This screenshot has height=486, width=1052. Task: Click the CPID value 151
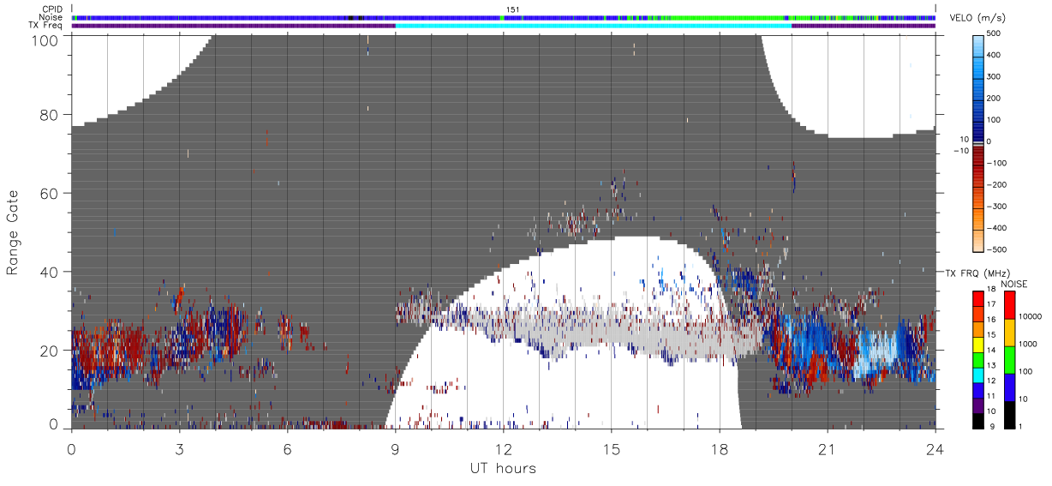point(512,9)
